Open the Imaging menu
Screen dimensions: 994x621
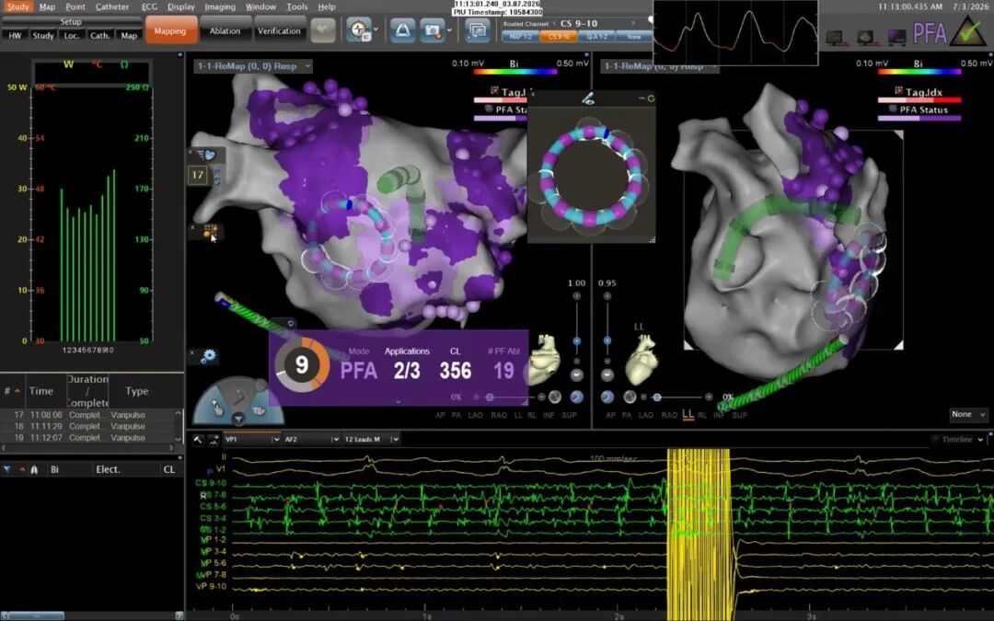tap(220, 6)
